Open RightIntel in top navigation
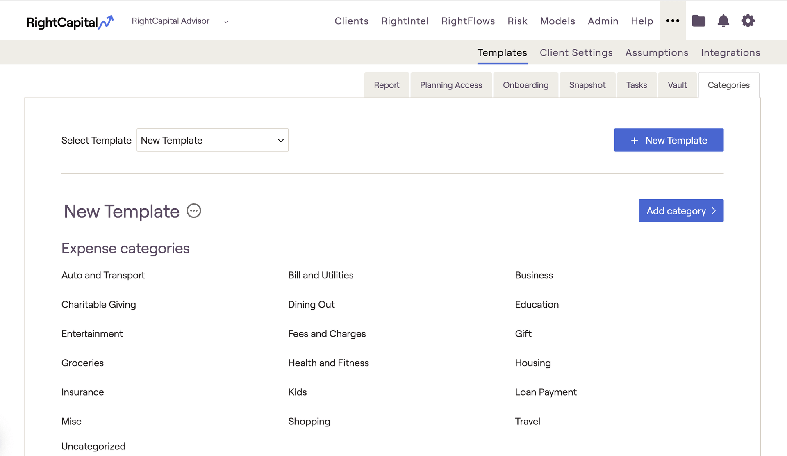The image size is (787, 456). pyautogui.click(x=405, y=21)
